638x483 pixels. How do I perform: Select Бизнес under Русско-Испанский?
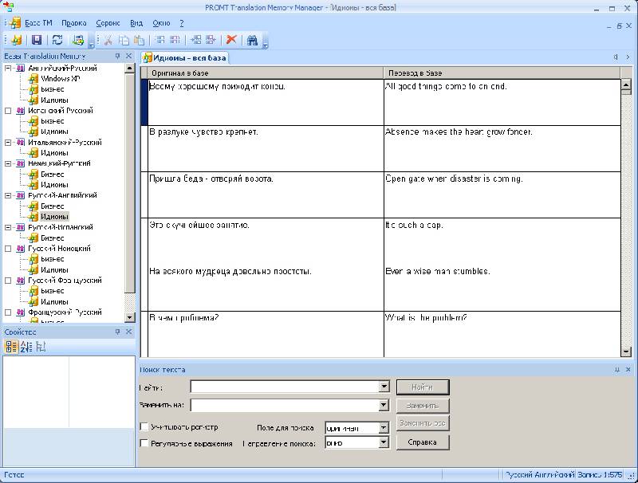[53, 238]
